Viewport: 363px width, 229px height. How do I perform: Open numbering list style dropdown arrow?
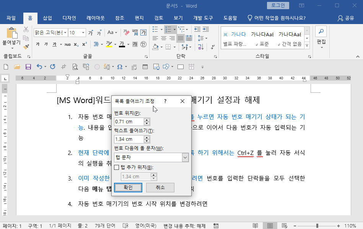pos(174,29)
